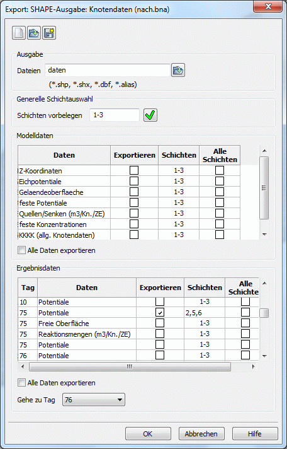Click Ergebnisdaten horizontal scroll right arrow
The width and height of the screenshot is (287, 449).
(253, 366)
